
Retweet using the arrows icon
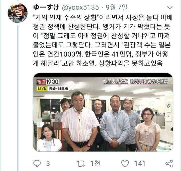tap(81, 164)
